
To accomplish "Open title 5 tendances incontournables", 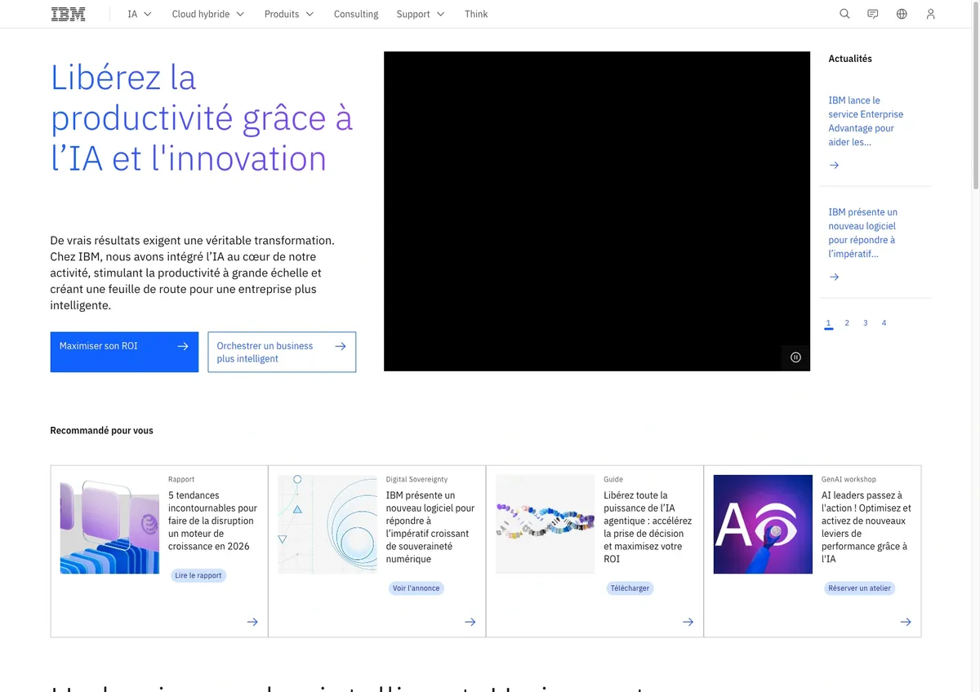I will (212, 521).
